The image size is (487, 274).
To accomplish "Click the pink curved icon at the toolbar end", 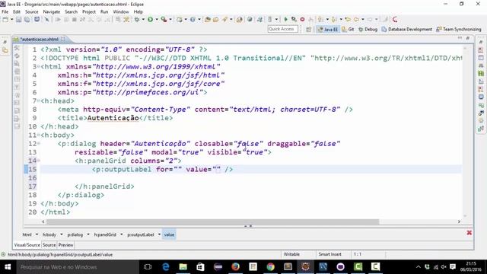I will (395, 19).
